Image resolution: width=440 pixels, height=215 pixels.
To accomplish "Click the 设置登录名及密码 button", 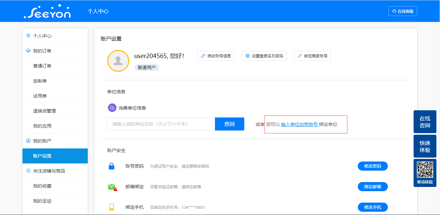I will pos(264,56).
